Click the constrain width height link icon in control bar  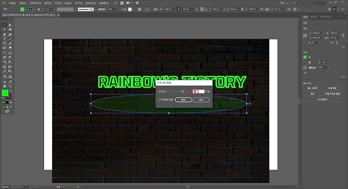coord(179,9)
